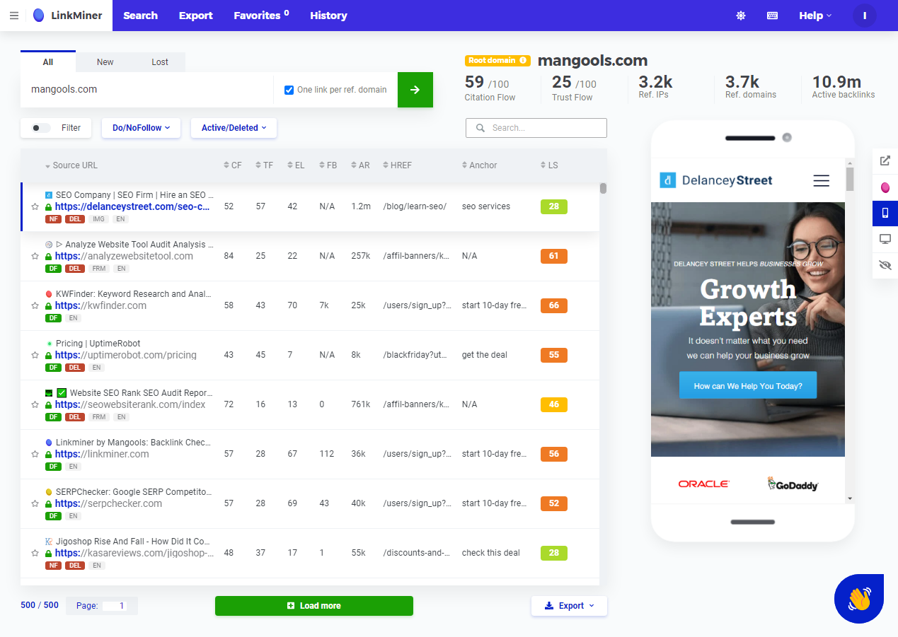This screenshot has height=637, width=898.
Task: Submit search with green arrow button
Action: tap(415, 90)
